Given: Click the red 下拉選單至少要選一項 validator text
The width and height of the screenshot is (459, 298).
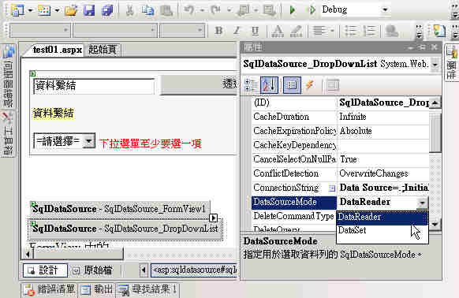Looking at the screenshot, I should tap(151, 143).
